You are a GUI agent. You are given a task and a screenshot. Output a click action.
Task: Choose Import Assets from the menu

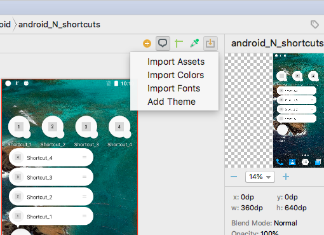tap(176, 62)
